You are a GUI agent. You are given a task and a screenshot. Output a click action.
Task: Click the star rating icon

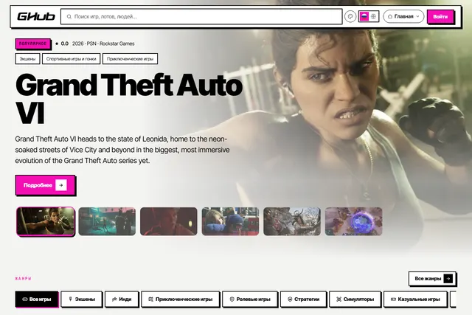pos(57,44)
